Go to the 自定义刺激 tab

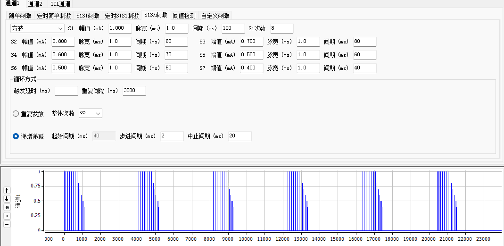coord(215,16)
